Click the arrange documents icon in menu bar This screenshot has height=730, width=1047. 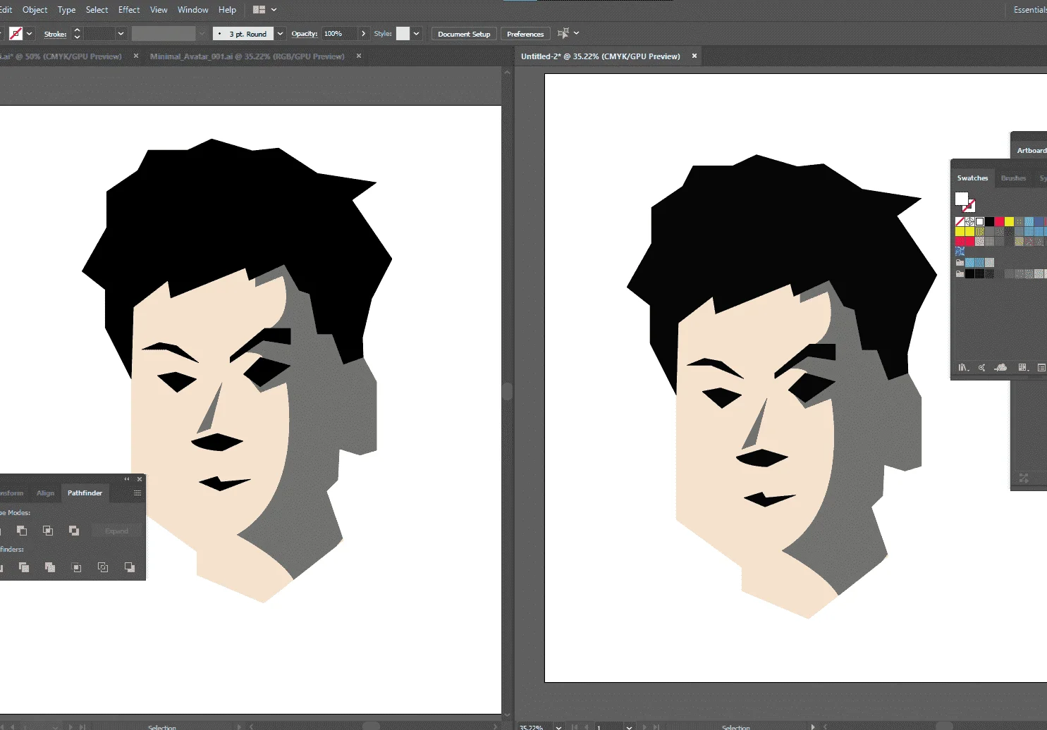[259, 10]
